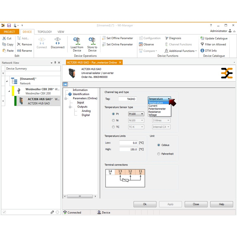Screen dimensions: 237x237
Task: Pin the Network View panel
Action: [x=55, y=63]
